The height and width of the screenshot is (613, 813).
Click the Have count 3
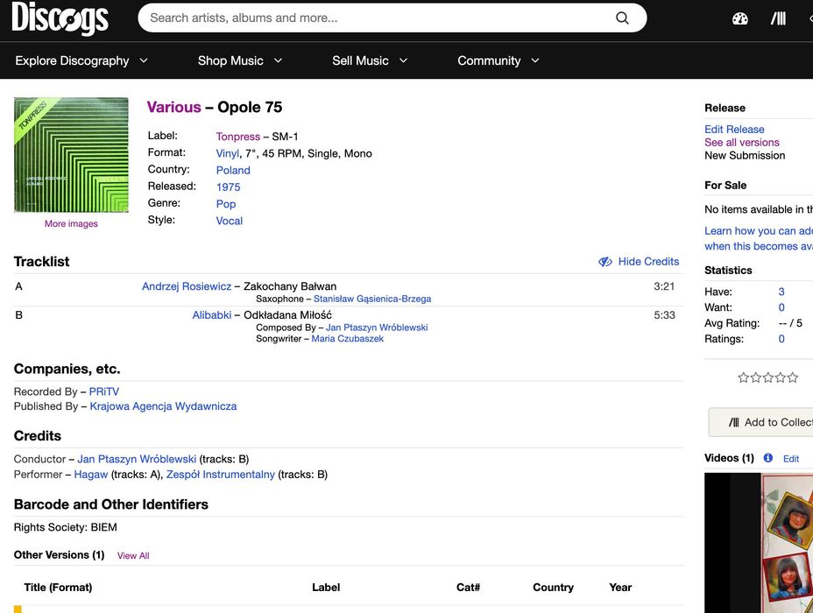[781, 292]
